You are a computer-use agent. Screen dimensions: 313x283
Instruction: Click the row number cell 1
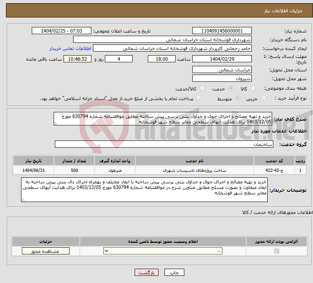pos(300,170)
